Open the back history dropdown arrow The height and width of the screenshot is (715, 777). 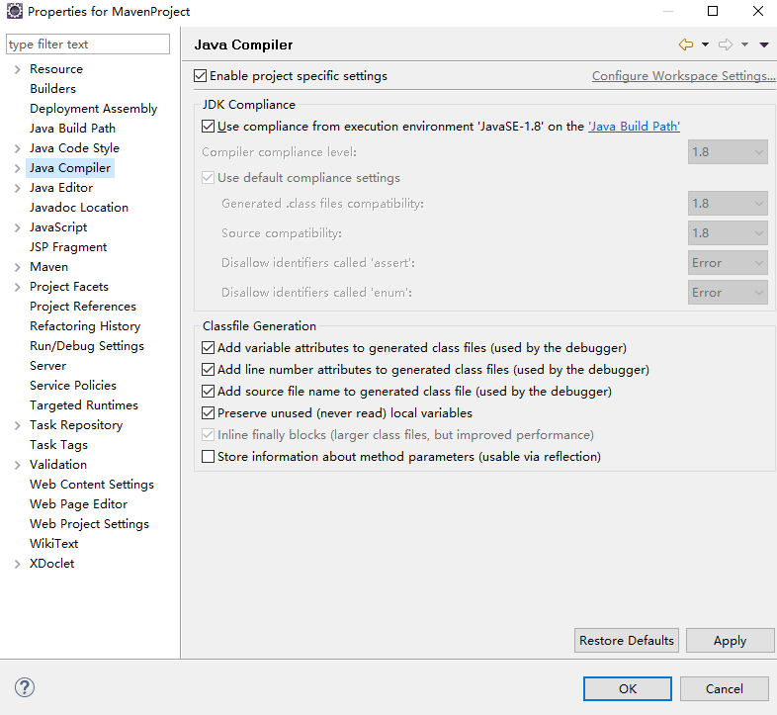[x=705, y=45]
